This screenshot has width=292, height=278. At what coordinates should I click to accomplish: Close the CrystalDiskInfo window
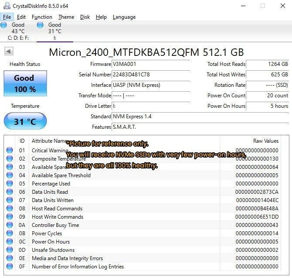click(x=283, y=6)
